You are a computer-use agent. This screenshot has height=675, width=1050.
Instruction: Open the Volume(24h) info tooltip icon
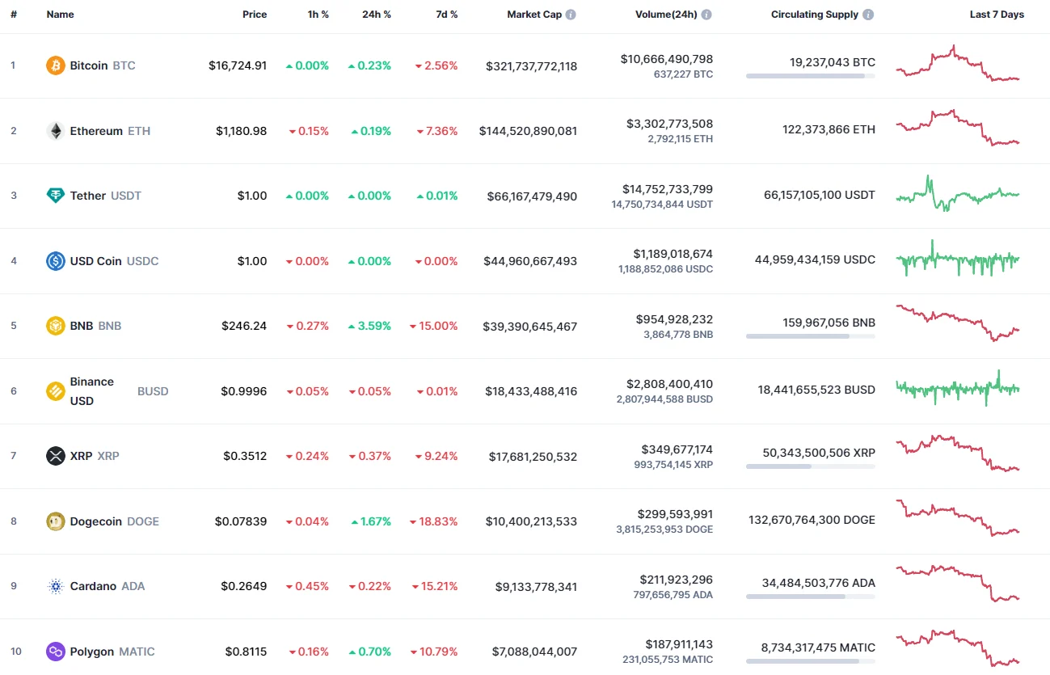click(706, 13)
